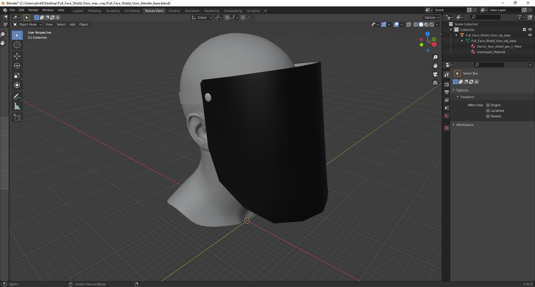Select the Add Cube tool
The width and height of the screenshot is (535, 287).
point(17,118)
